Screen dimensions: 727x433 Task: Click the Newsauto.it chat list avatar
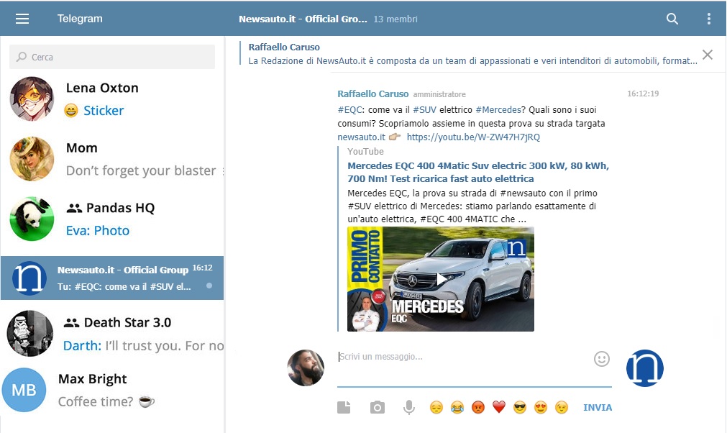tap(29, 278)
